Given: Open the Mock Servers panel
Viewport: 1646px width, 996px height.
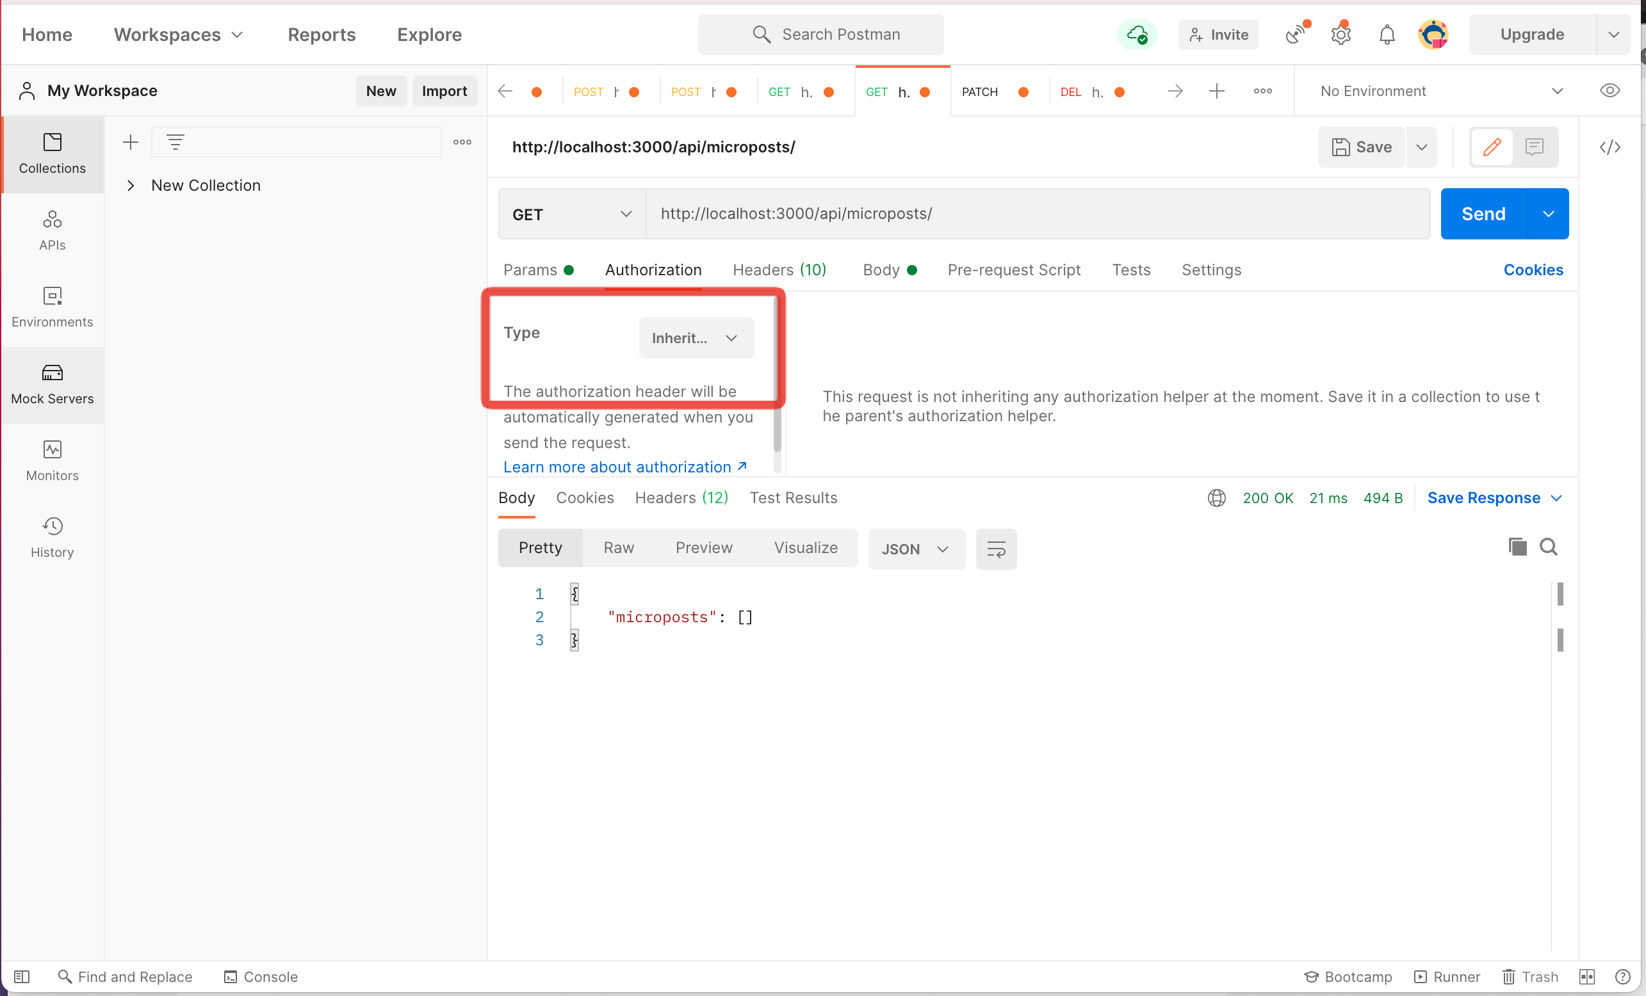Looking at the screenshot, I should 52,384.
